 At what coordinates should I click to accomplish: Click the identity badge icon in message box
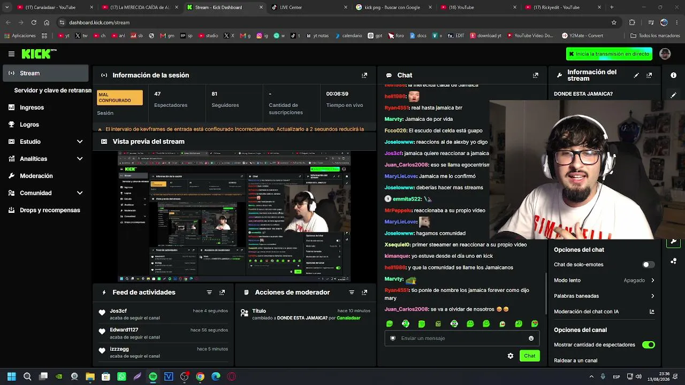coord(393,338)
